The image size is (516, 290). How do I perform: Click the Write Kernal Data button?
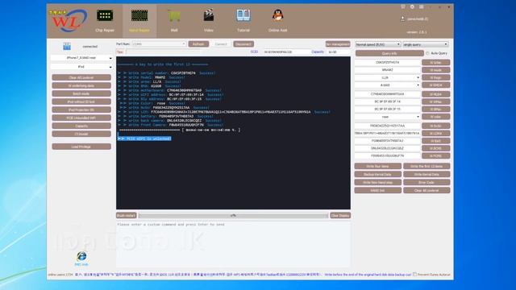pyautogui.click(x=427, y=174)
